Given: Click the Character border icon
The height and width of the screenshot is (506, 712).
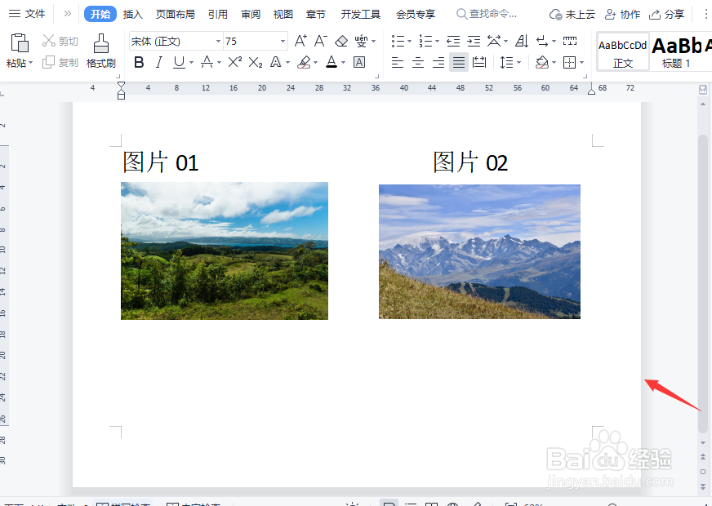Looking at the screenshot, I should 359,62.
